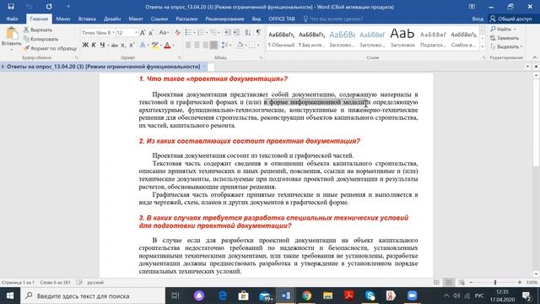The image size is (540, 304).
Task: Click the 'Что вы хотите сделать?' search field
Action: (x=333, y=19)
